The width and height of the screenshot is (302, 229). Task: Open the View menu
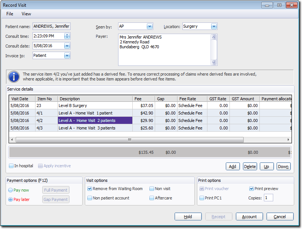pos(26,14)
